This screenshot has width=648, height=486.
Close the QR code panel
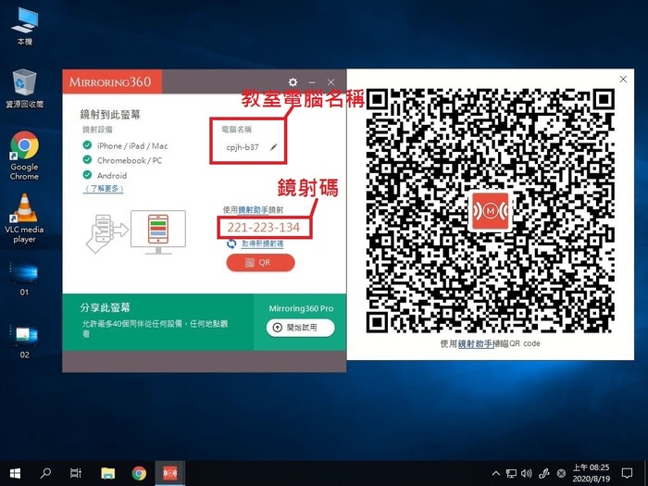coord(623,79)
